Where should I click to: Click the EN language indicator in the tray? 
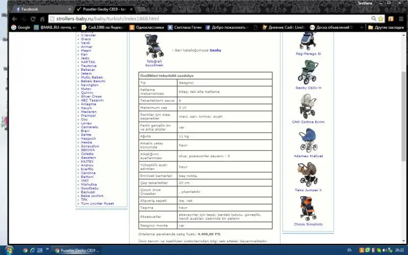(x=349, y=250)
